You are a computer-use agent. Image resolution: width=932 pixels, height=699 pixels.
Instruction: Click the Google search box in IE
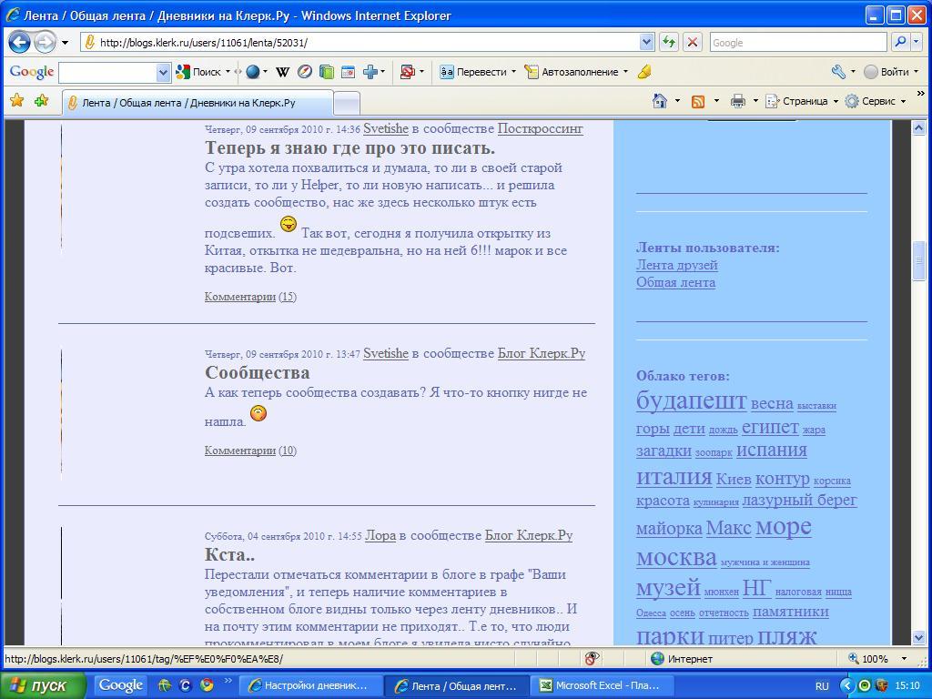point(797,42)
